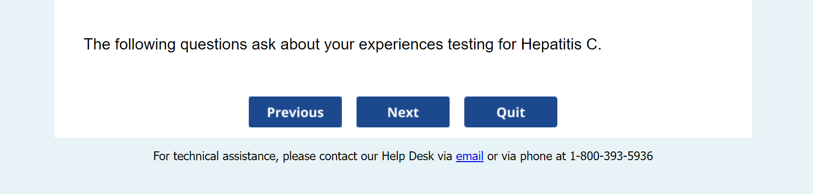Image resolution: width=813 pixels, height=194 pixels.
Task: Exit the survey using Quit
Action: tap(511, 112)
